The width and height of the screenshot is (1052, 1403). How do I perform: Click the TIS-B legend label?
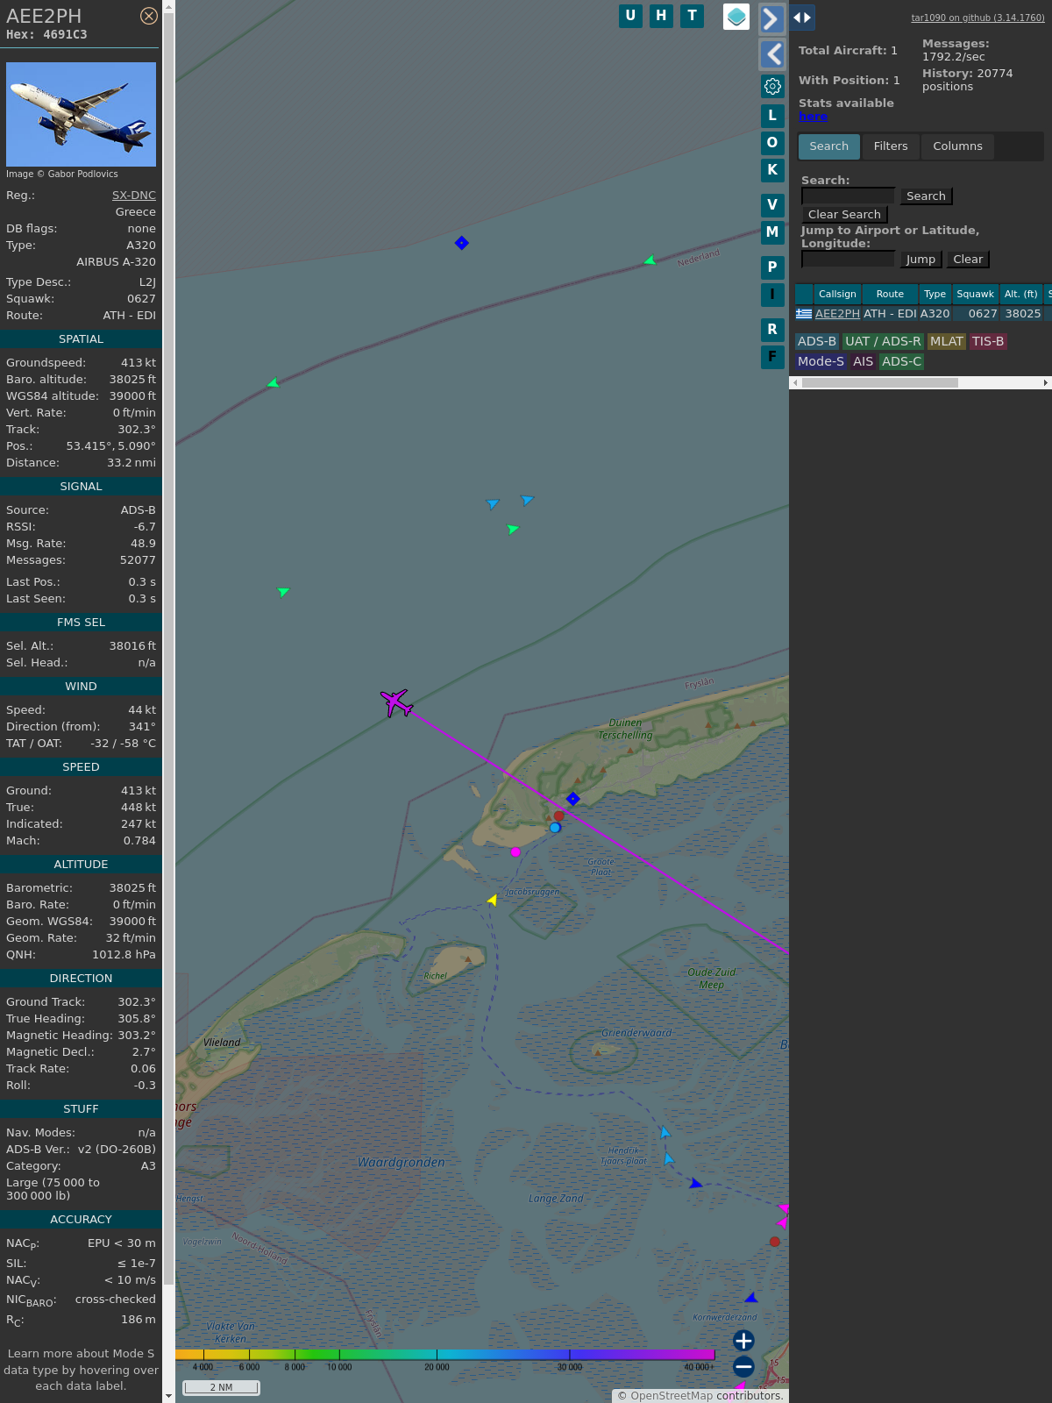tap(988, 342)
